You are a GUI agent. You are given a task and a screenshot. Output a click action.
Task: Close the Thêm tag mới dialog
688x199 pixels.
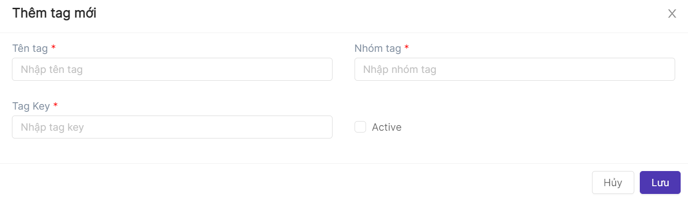coord(672,14)
